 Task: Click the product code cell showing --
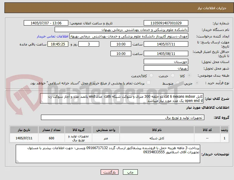click(207, 138)
